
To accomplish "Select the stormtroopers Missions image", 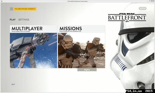I will (x=81, y=50).
